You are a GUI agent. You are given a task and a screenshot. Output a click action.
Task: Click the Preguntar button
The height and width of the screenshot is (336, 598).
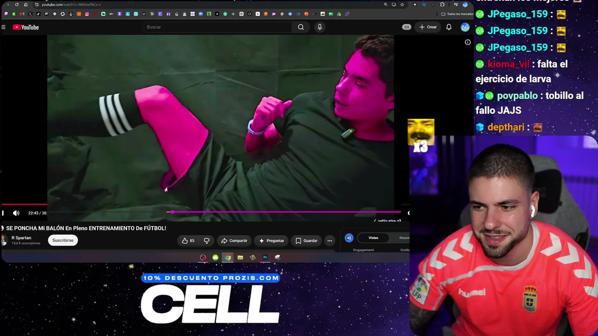click(271, 241)
